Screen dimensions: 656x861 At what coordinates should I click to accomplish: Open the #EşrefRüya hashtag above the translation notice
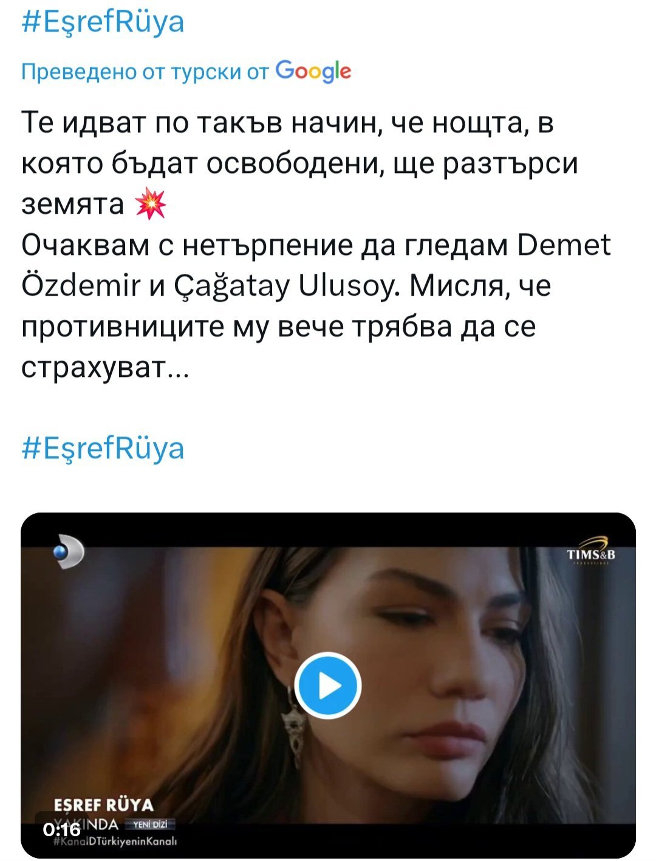point(103,22)
